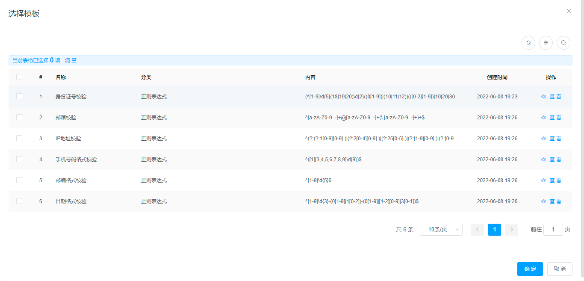Tick the checkbox for IP地址校验

pos(19,139)
